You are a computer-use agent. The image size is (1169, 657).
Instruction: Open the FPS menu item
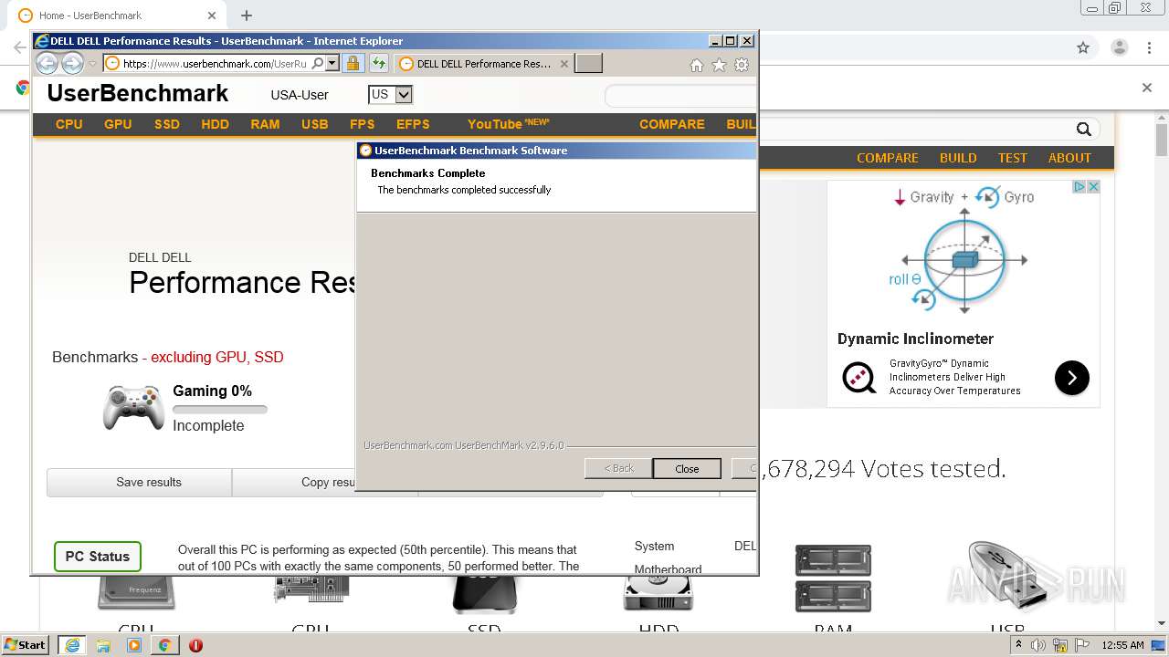[x=362, y=124]
